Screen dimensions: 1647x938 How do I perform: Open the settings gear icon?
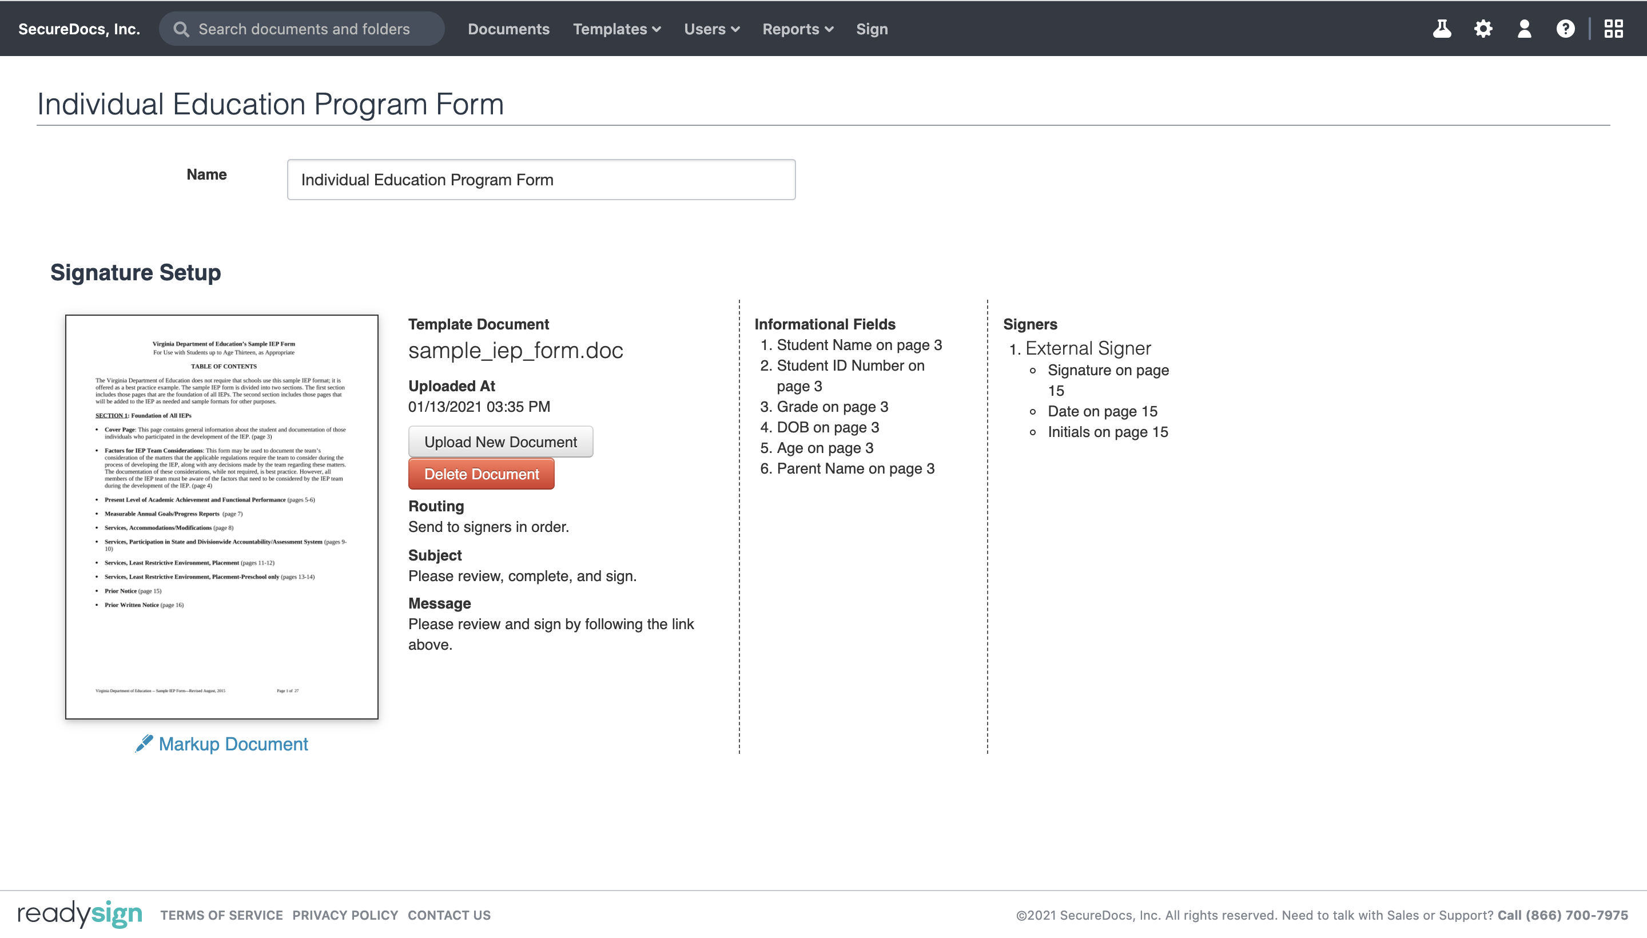1483,29
